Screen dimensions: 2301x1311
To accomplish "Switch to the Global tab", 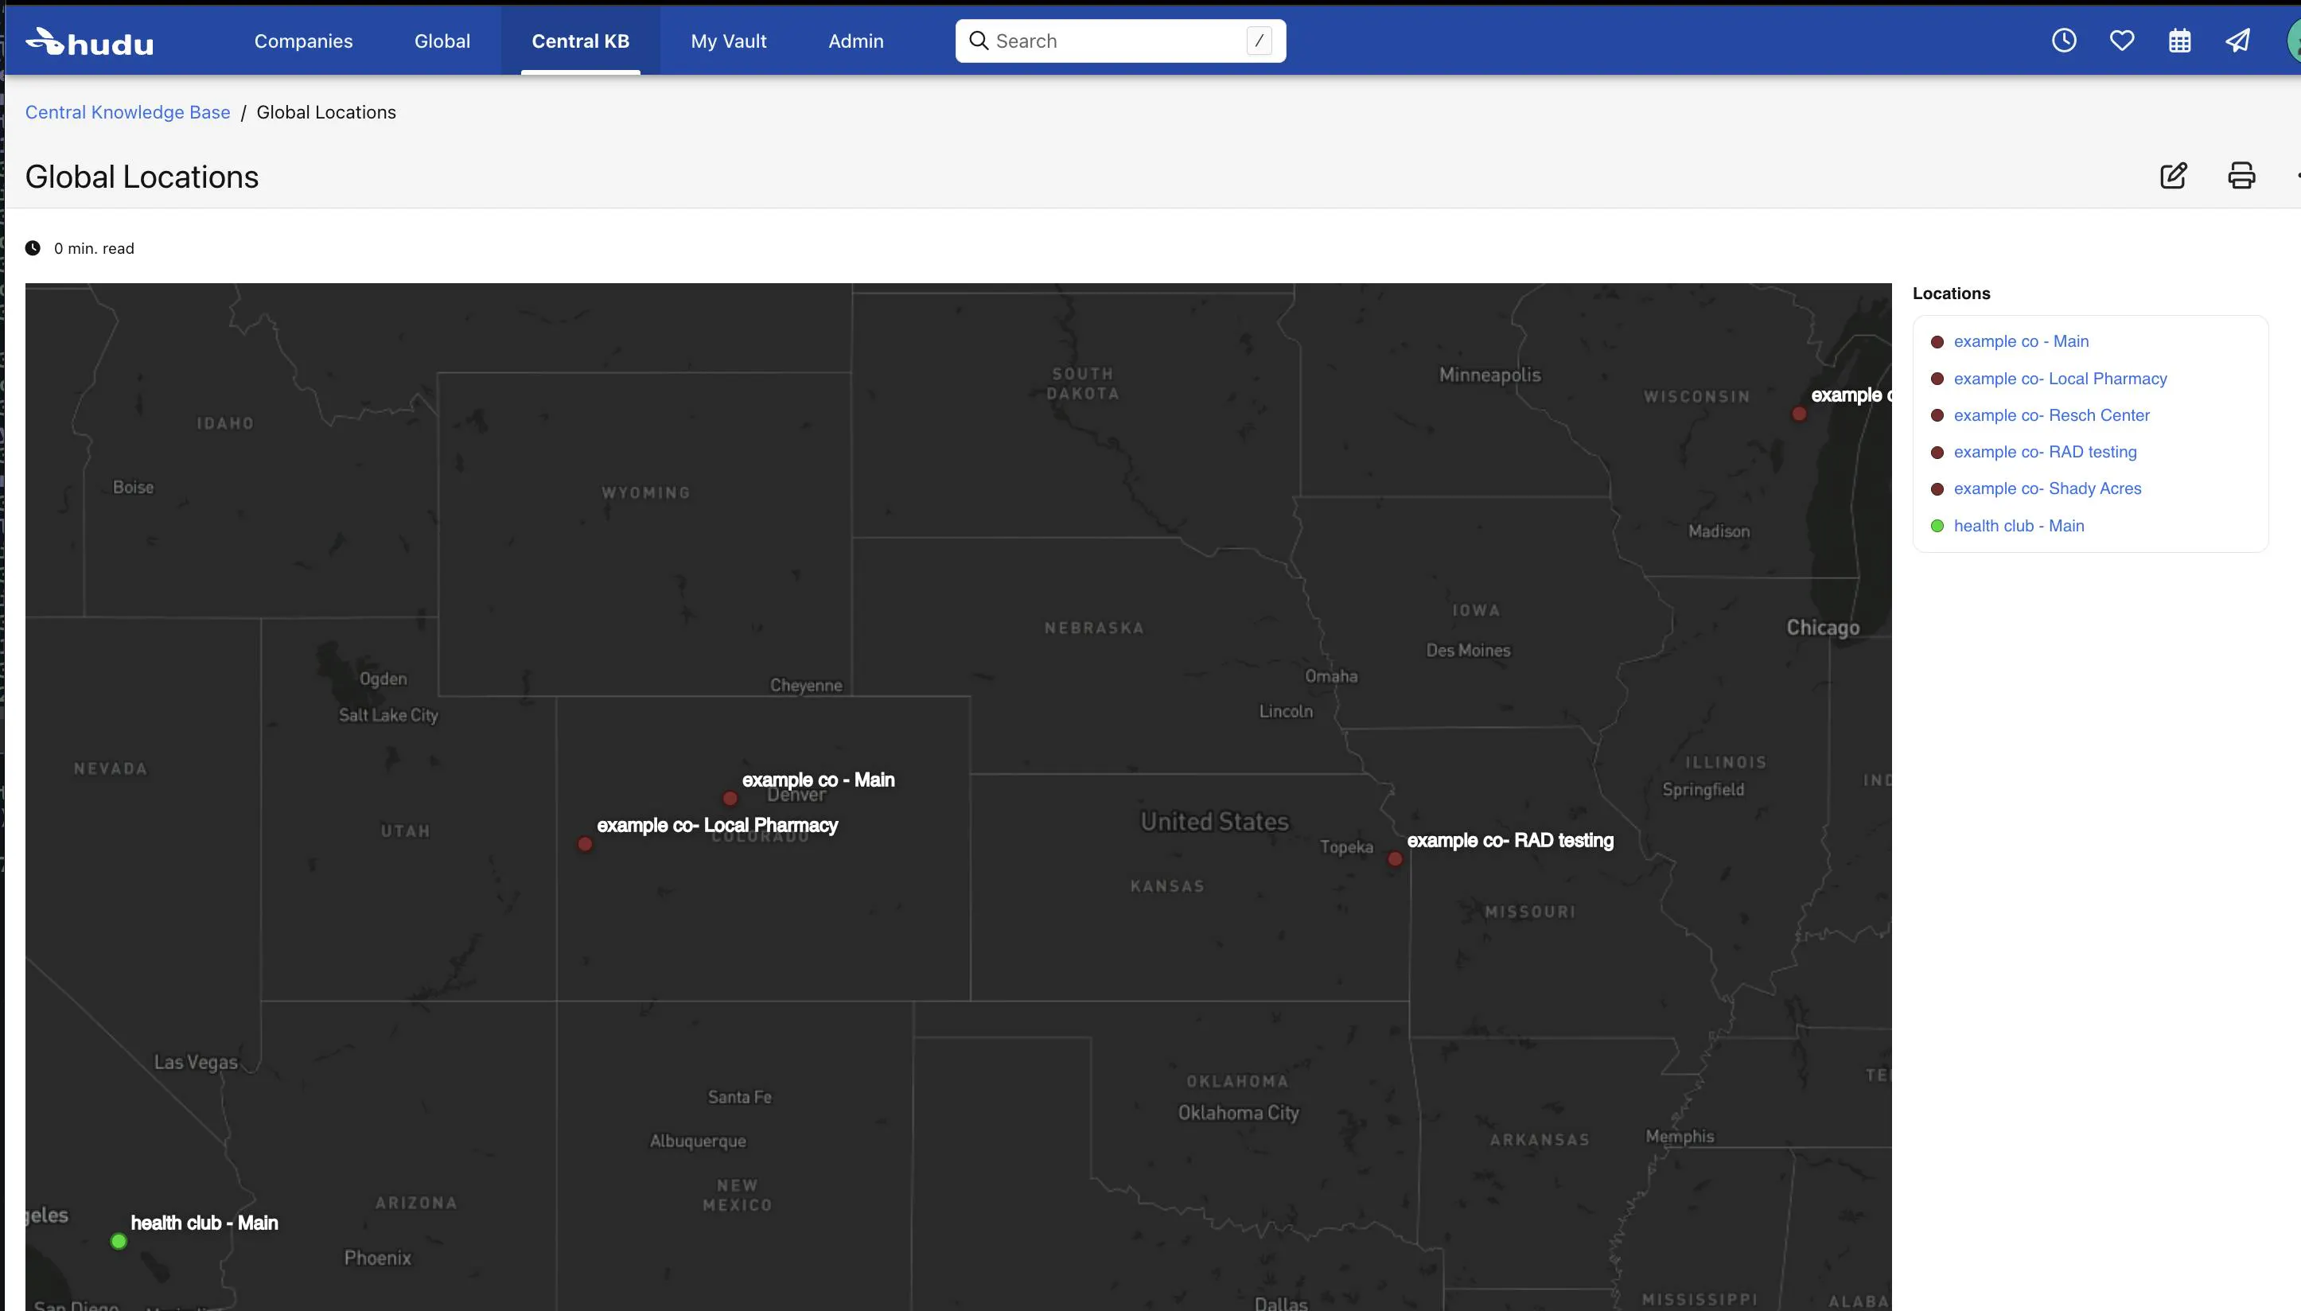I will [x=442, y=41].
